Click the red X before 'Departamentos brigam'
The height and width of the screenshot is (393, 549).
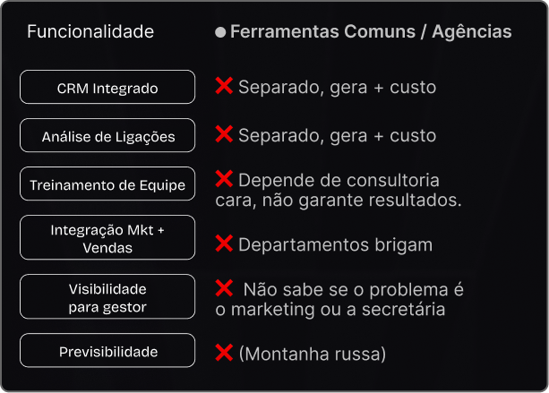tap(224, 243)
